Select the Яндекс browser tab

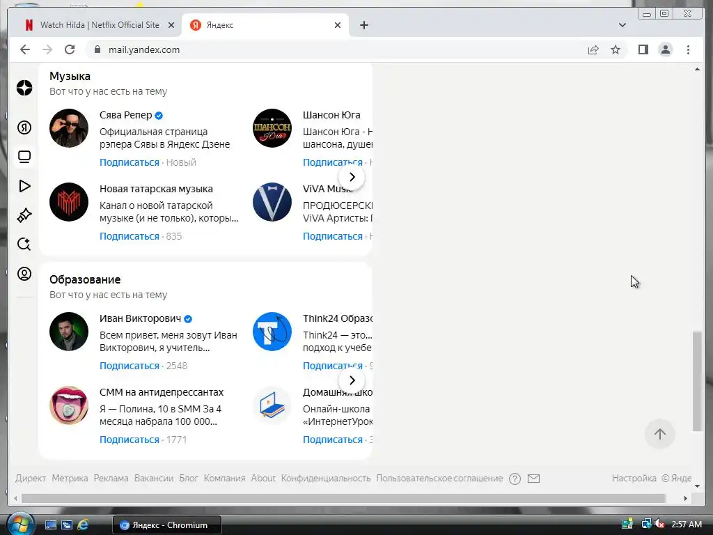265,25
